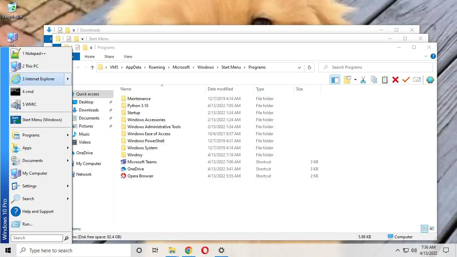
Task: Click the Windows Start button
Action: (8, 250)
